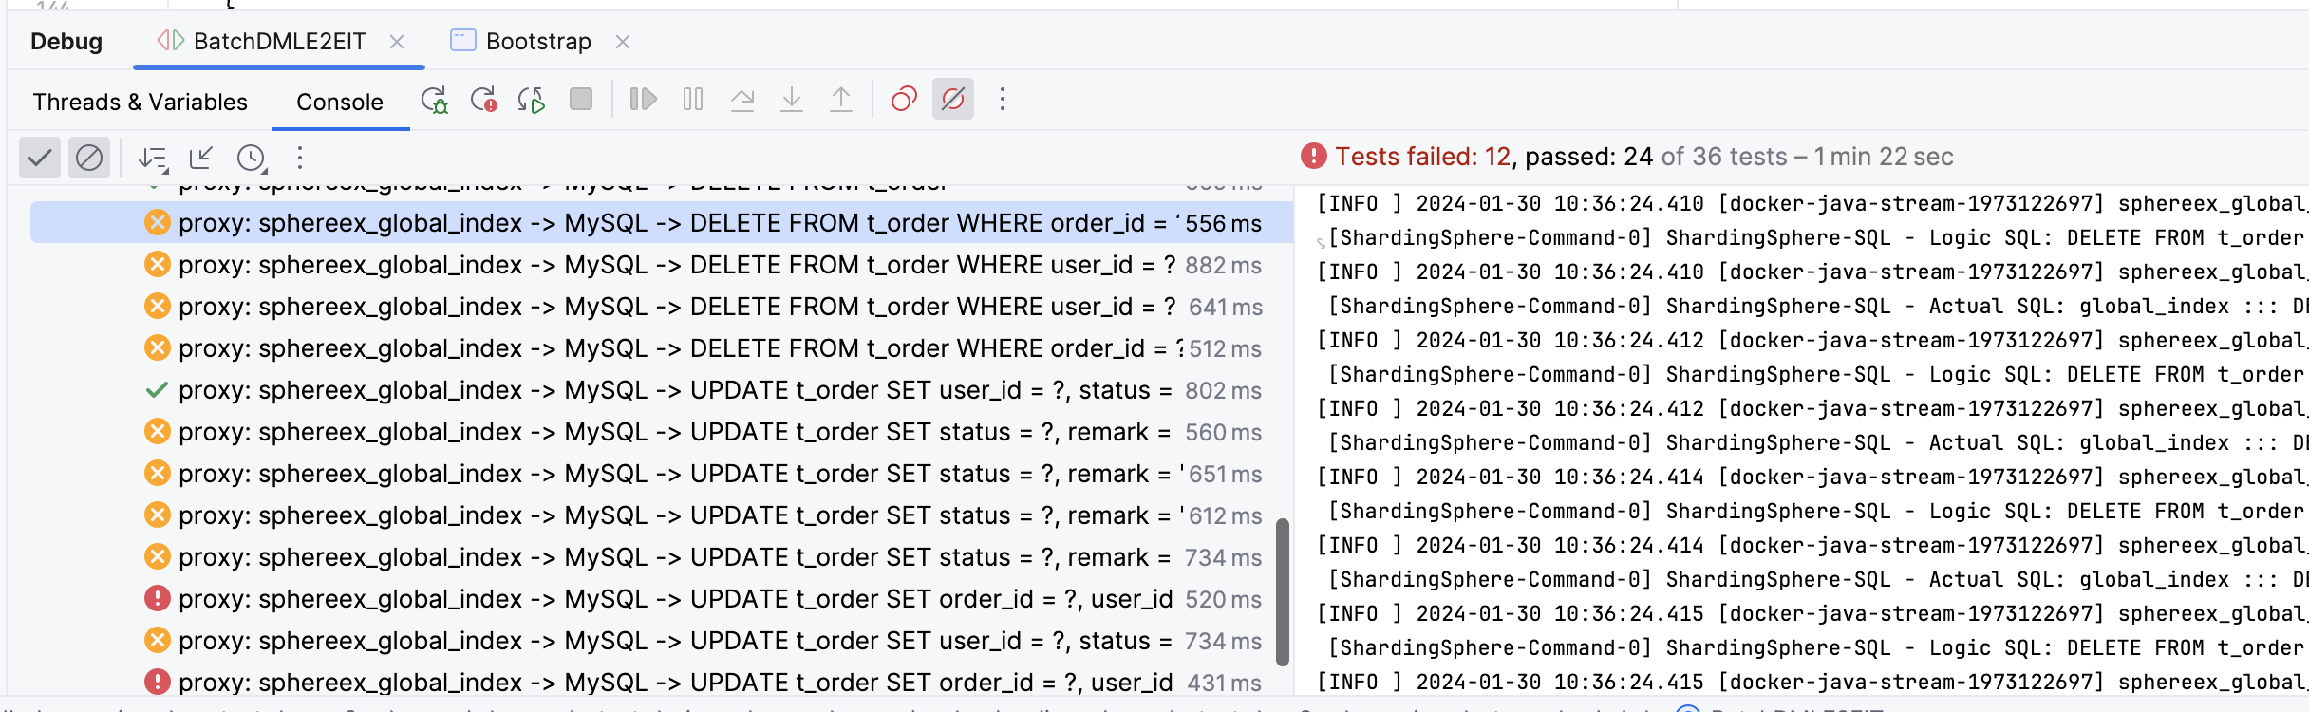Rerun failed tests

pos(483,100)
